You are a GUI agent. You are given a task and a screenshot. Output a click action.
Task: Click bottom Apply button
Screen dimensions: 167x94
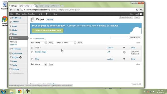coord(51,64)
